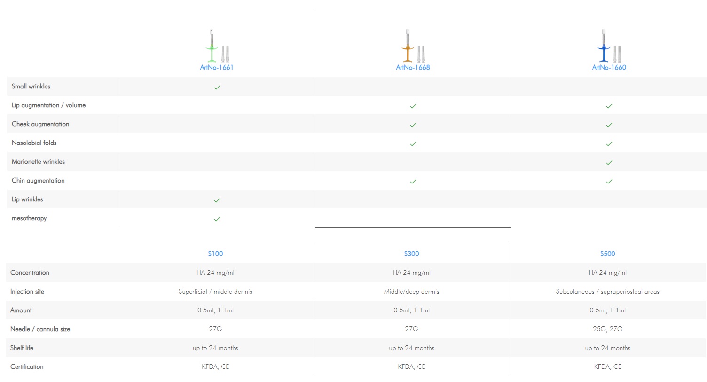Click Nasolabial folds checkmark under ArtNo-1668
This screenshot has height=382, width=707.
pyautogui.click(x=413, y=144)
